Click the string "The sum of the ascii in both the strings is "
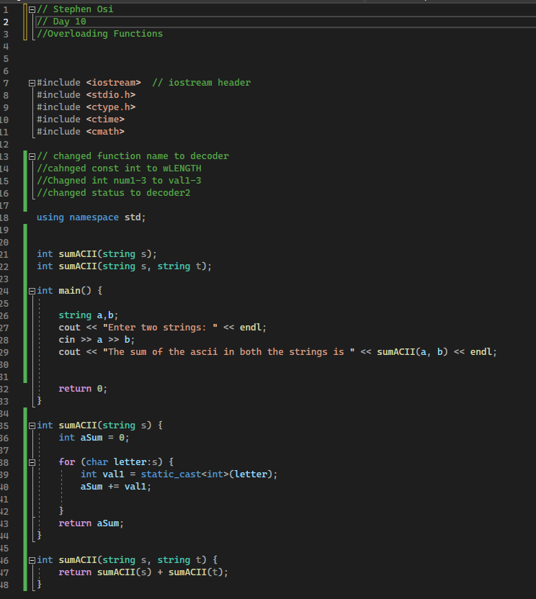The height and width of the screenshot is (599, 536). [228, 352]
